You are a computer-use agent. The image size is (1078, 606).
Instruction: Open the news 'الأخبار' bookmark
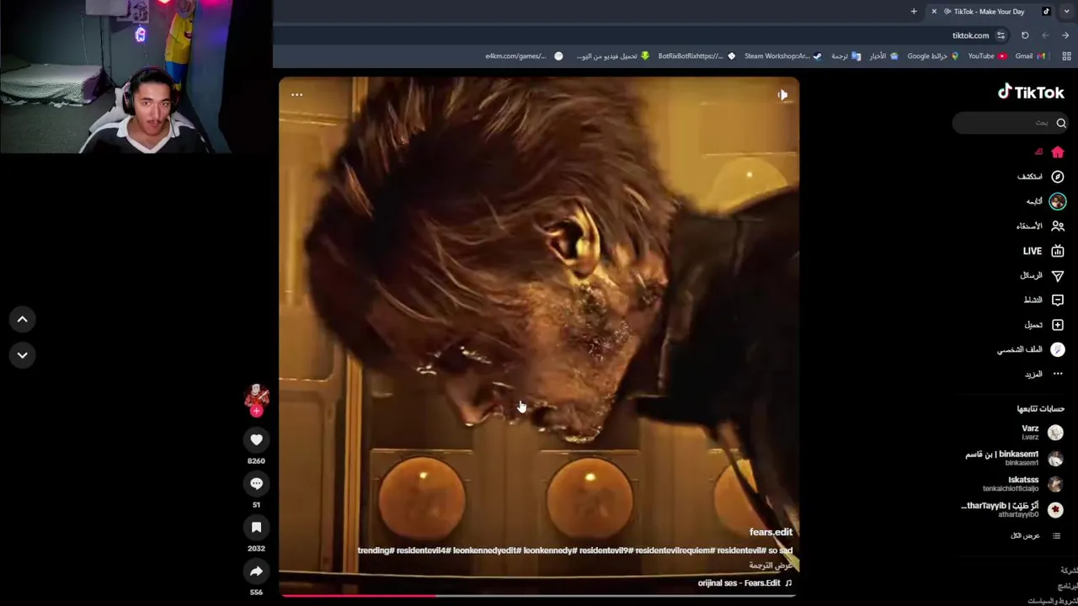(883, 56)
